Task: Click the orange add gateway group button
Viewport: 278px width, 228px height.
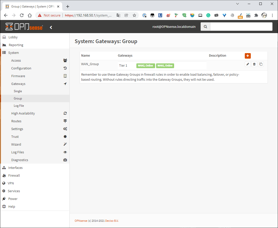Action: pyautogui.click(x=248, y=56)
